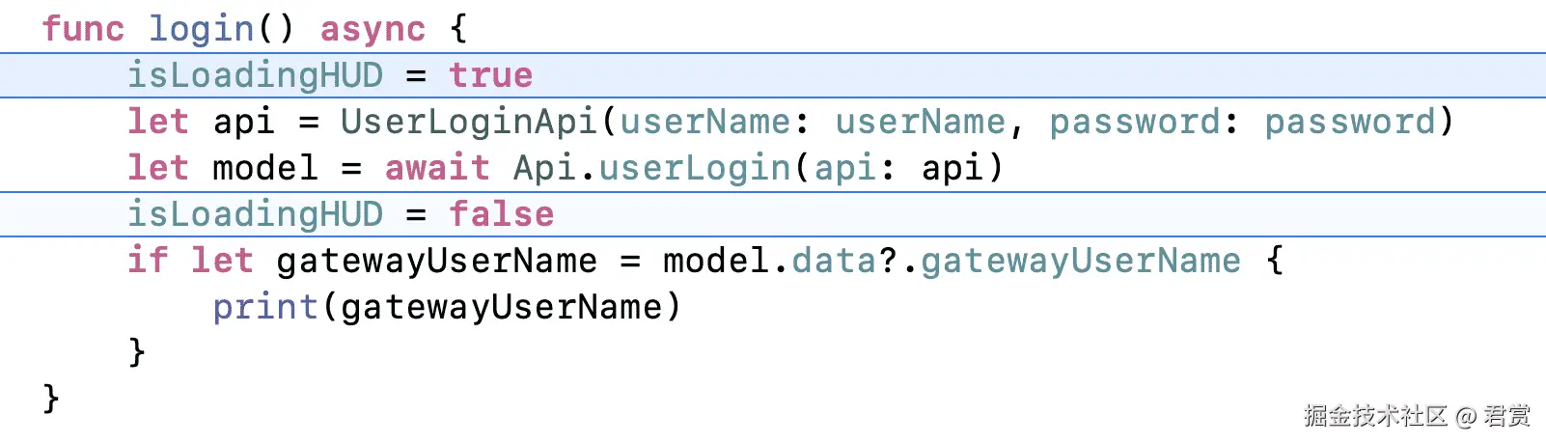Viewport: 1546px width, 444px height.
Task: Click isLoadingHUD in the true assignment line
Action: pyautogui.click(x=256, y=75)
